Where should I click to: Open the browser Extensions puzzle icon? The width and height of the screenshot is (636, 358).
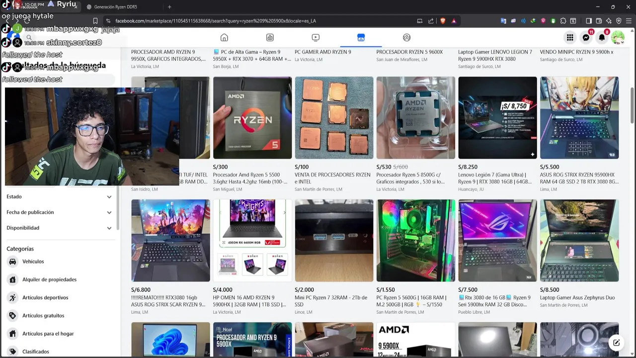tap(563, 21)
